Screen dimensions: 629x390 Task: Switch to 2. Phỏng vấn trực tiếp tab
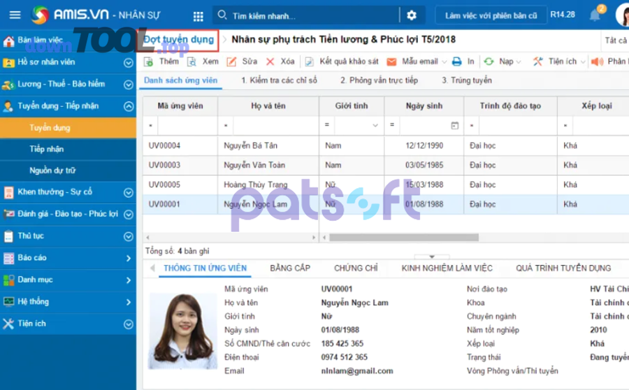coord(379,80)
